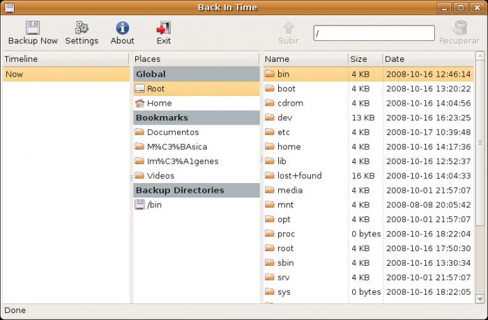488x320 pixels.
Task: Open the Settings tool icon
Action: point(82,29)
